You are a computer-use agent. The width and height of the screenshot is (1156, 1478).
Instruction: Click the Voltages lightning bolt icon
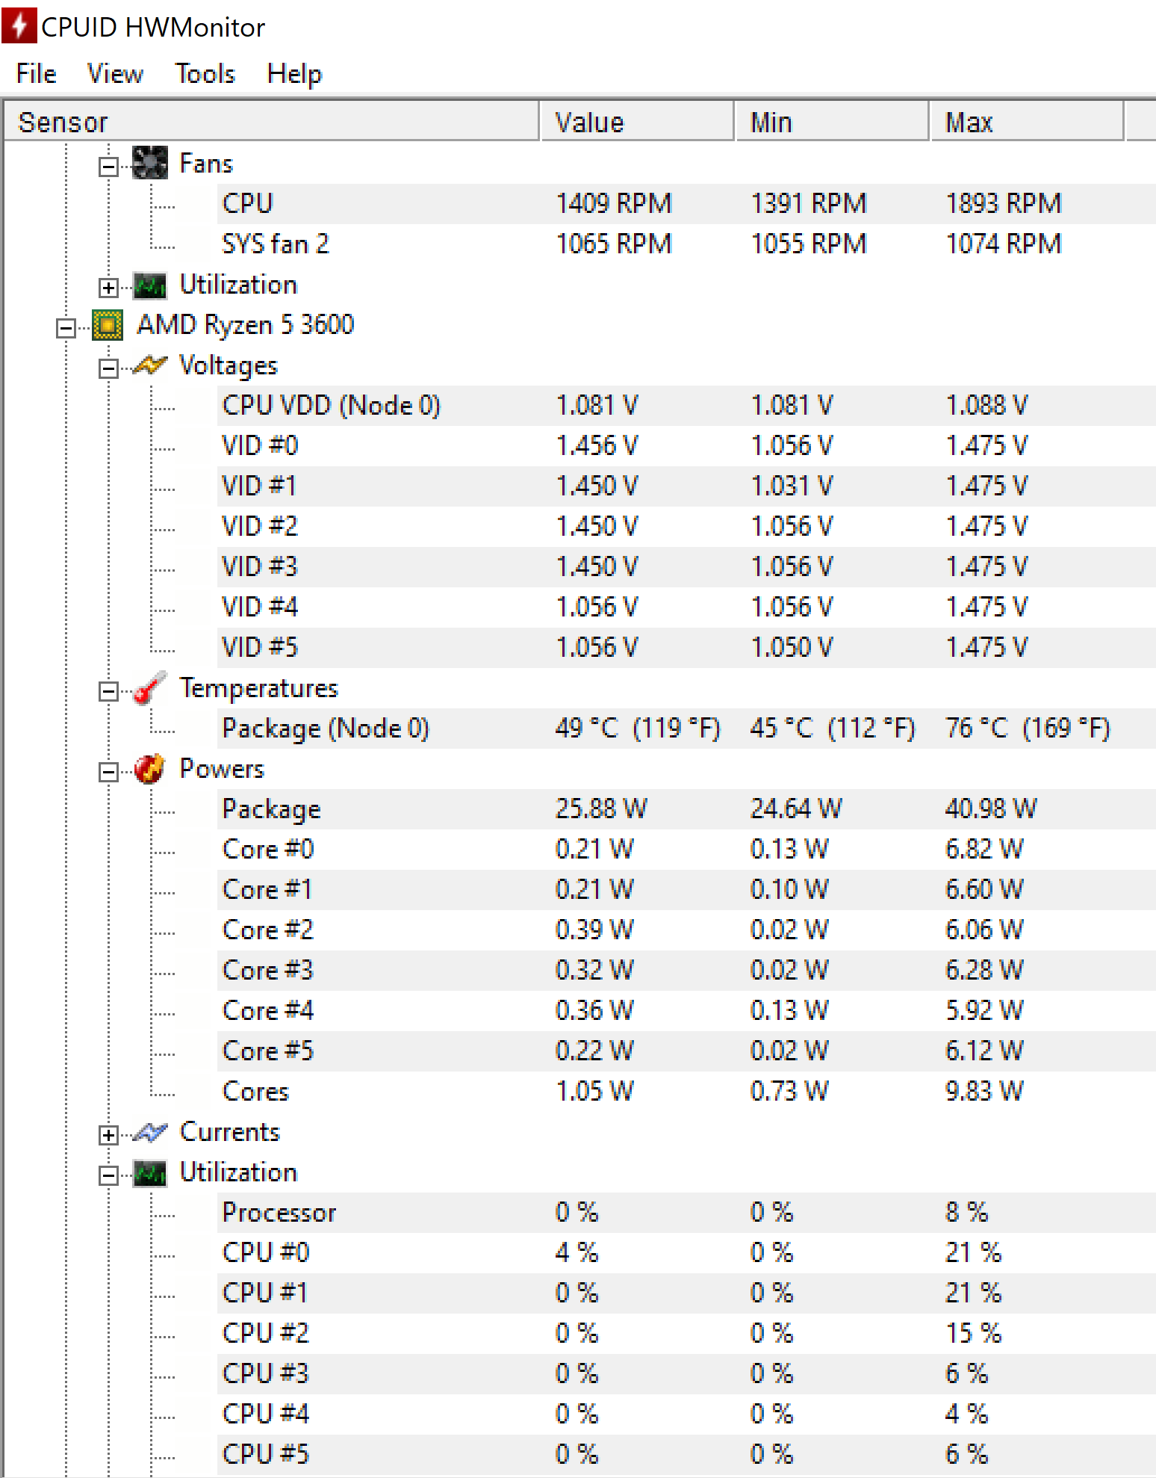point(150,365)
